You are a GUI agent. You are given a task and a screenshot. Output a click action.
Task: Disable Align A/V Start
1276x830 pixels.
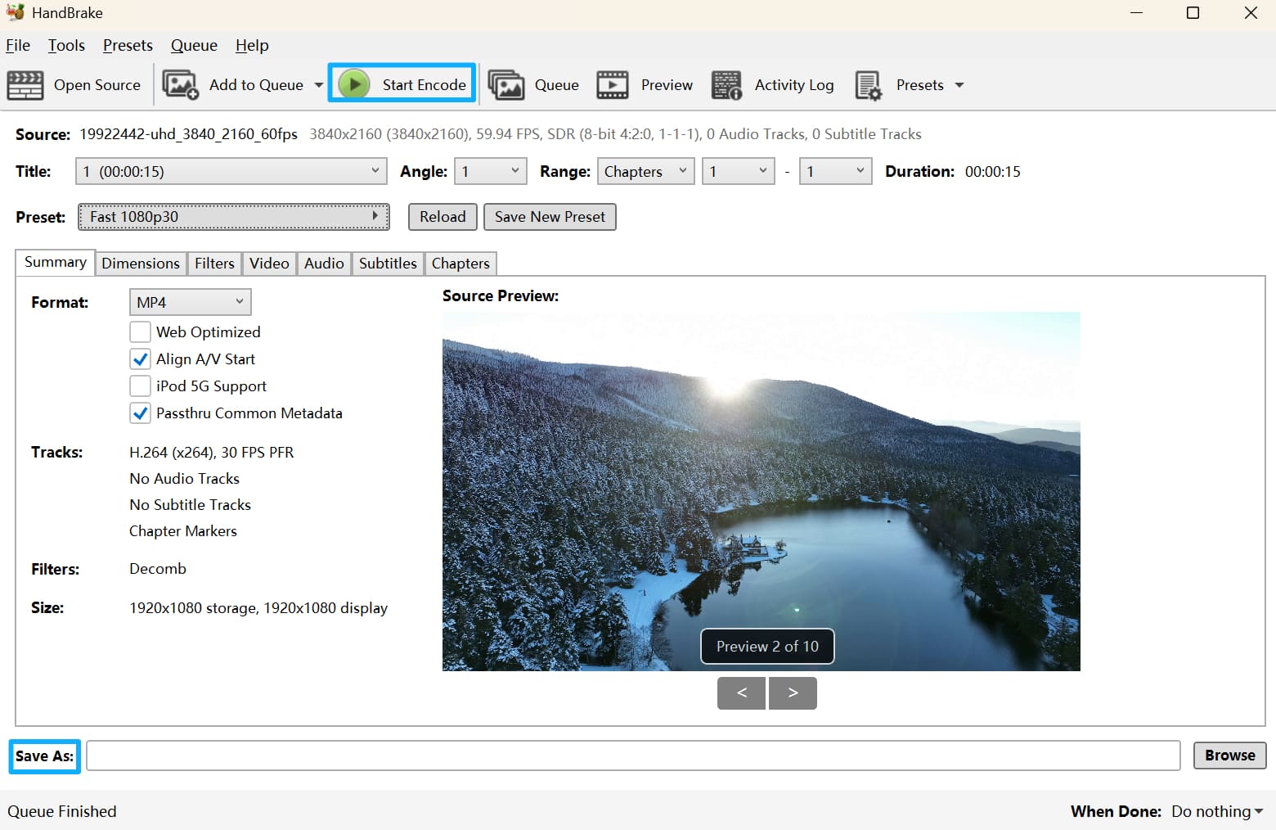click(140, 359)
